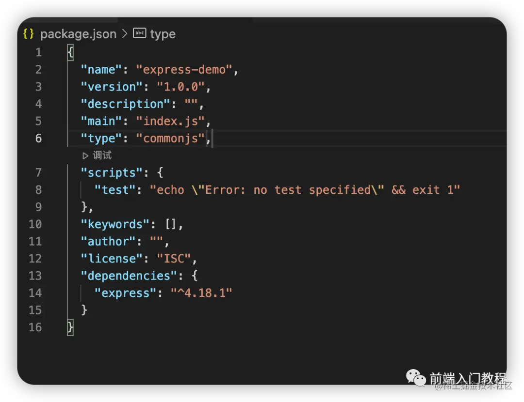Click the JSON braces file icon

29,34
